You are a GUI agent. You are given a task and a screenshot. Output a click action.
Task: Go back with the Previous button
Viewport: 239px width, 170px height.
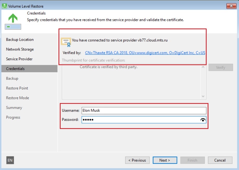point(137,160)
